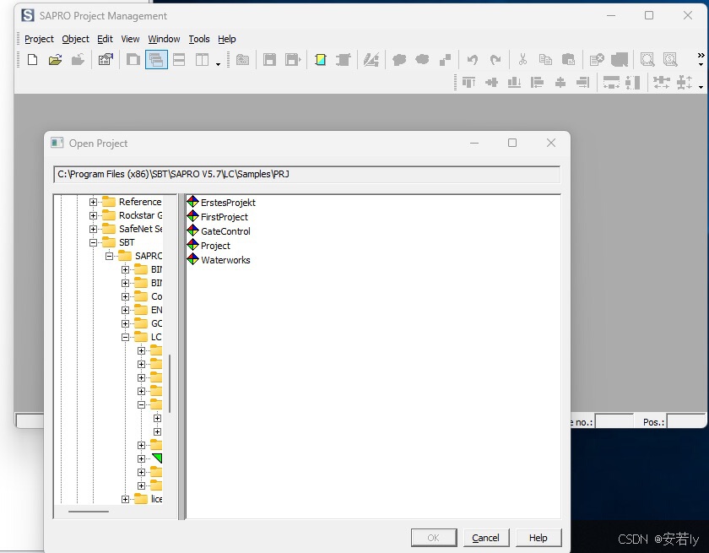Screen dimensions: 709x553
Task: Click the Save toolbar icon
Action: coord(269,60)
